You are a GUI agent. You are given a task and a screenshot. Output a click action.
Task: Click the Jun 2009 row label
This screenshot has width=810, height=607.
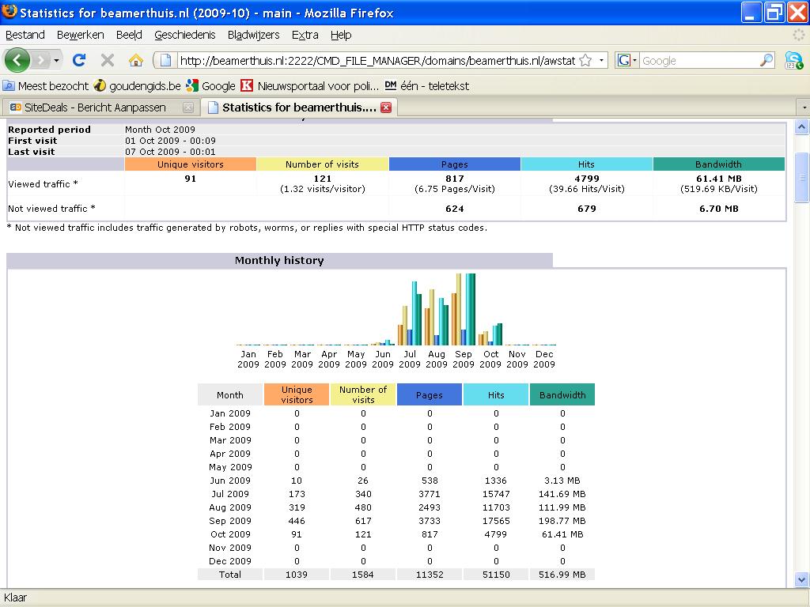pos(230,481)
